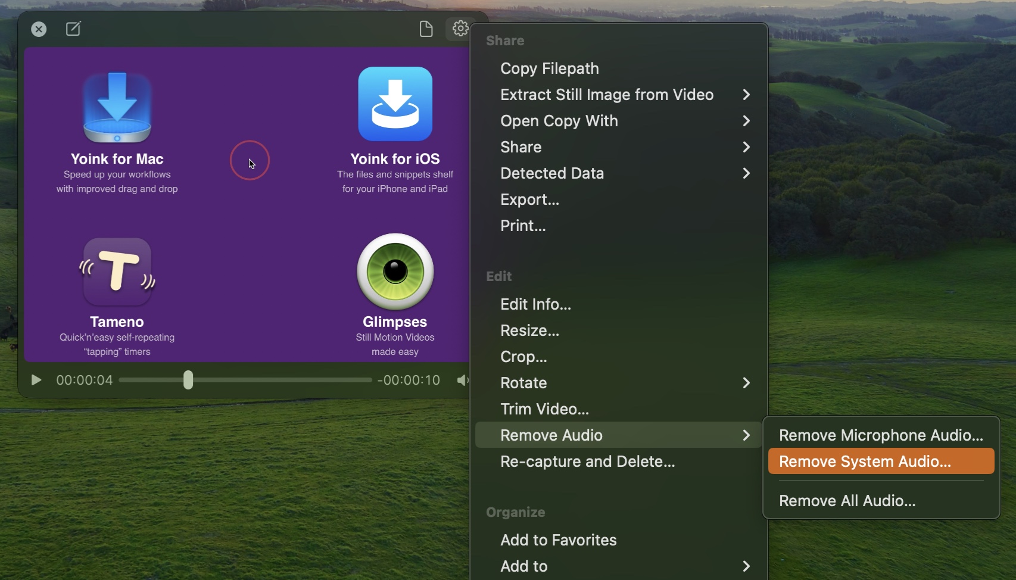Click the Glimpses title text

pos(395,322)
